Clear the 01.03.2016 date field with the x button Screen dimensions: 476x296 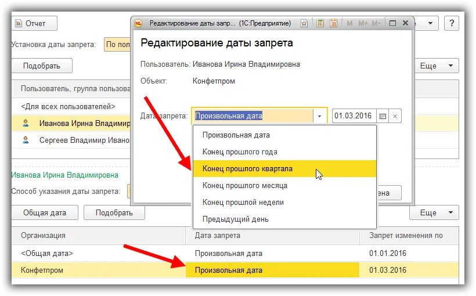point(395,116)
